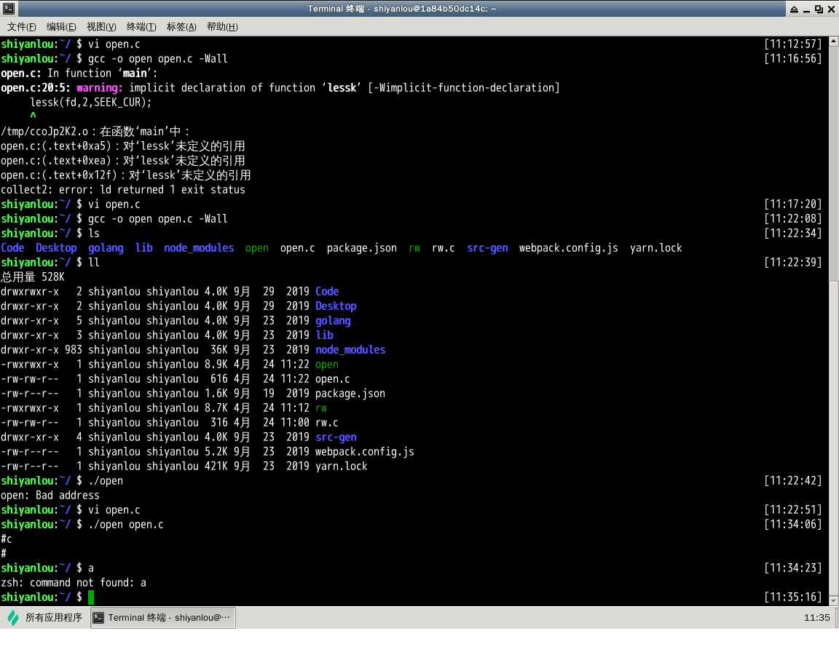Click 'lib' directory in the ll listing
Screen dimensions: 839x652
[x=324, y=335]
